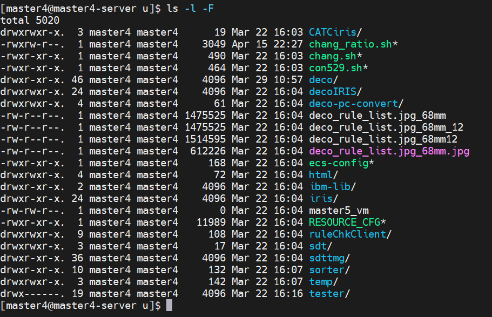Screen dimensions: 492x317
Task: Click the ruleChkClient directory name
Action: point(347,234)
